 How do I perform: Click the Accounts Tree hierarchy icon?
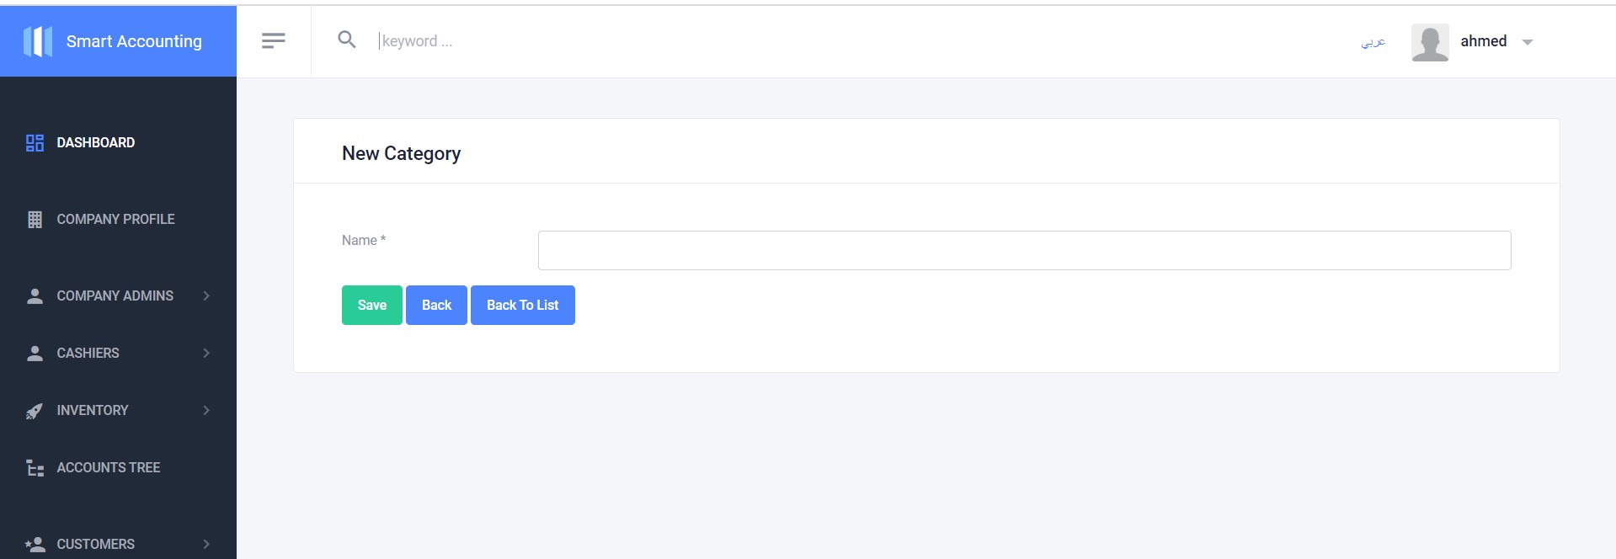tap(35, 468)
